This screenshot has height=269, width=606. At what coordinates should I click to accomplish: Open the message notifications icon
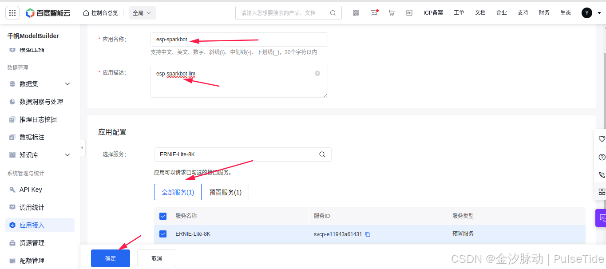(x=374, y=13)
